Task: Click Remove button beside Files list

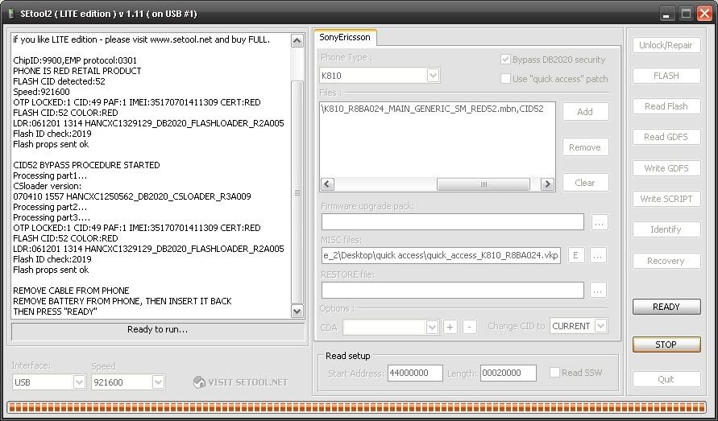Action: click(x=585, y=147)
